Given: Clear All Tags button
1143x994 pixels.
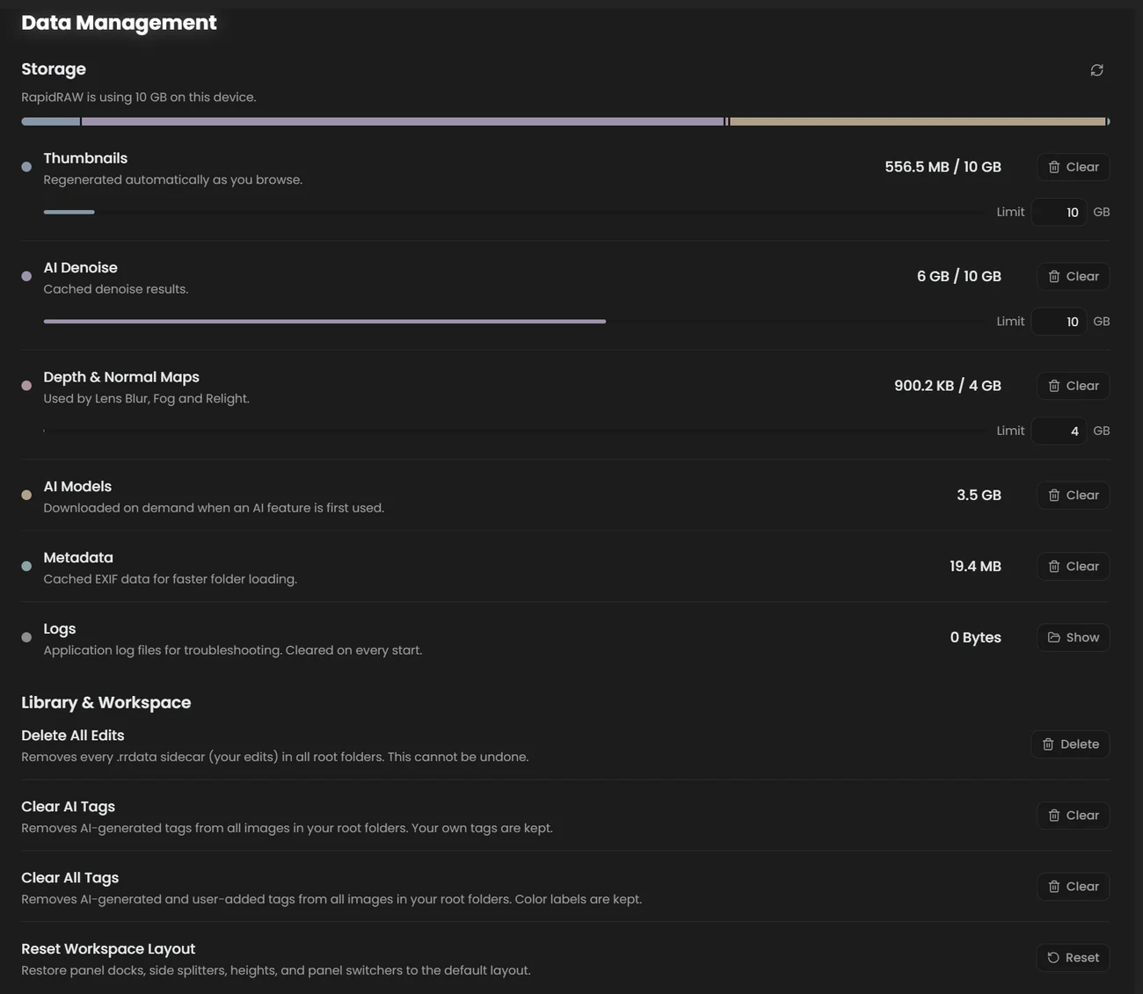Looking at the screenshot, I should pyautogui.click(x=1073, y=887).
